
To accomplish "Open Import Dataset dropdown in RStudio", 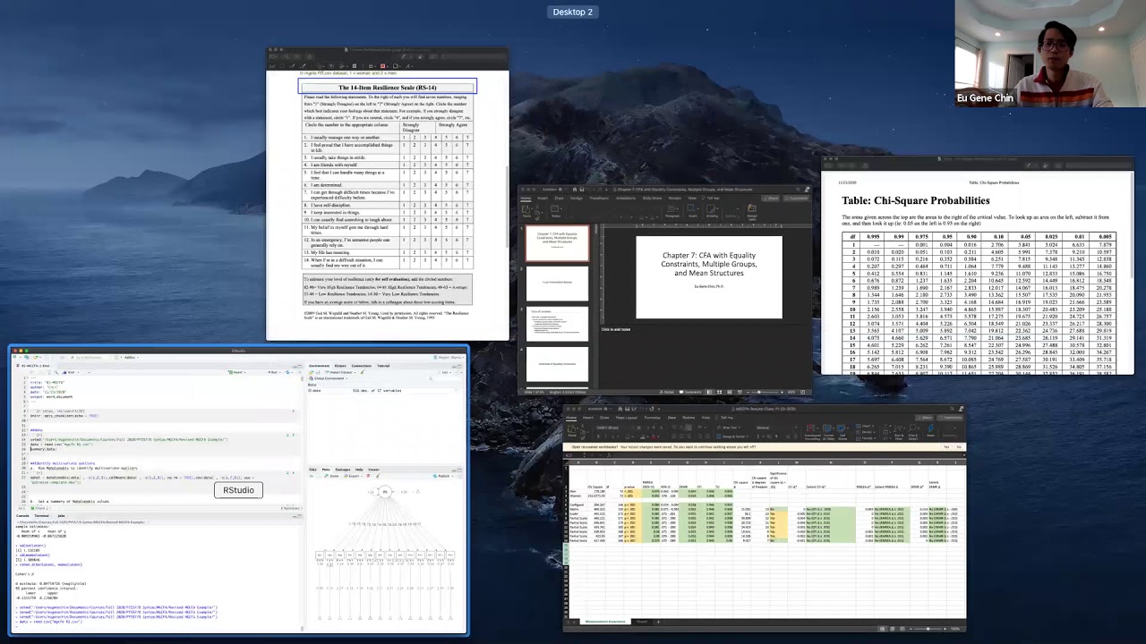I will coord(342,372).
